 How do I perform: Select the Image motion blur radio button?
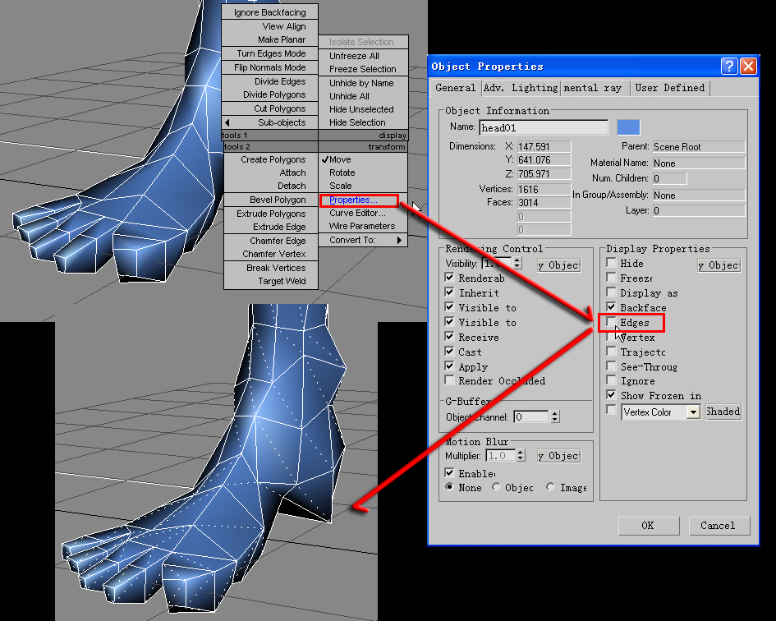(x=550, y=487)
